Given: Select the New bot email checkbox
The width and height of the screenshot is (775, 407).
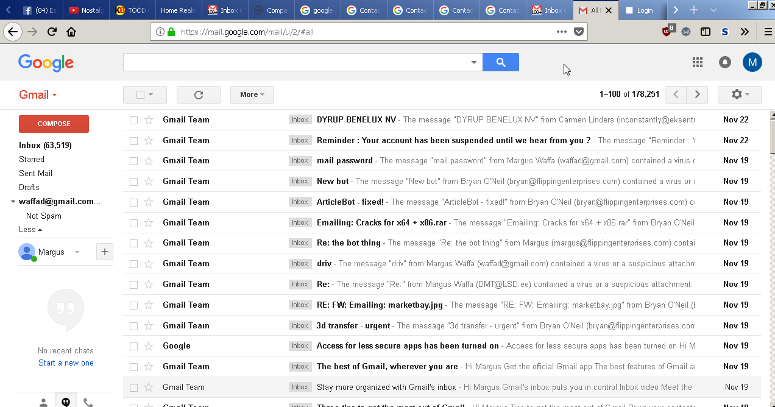Looking at the screenshot, I should click(x=133, y=182).
